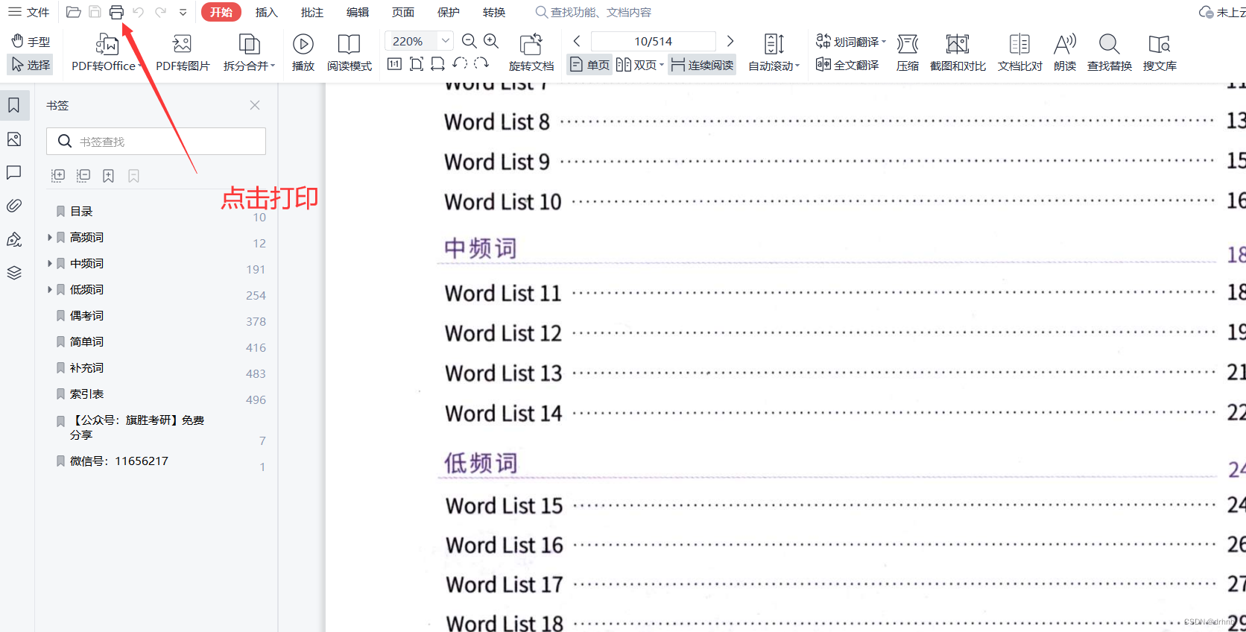Image resolution: width=1246 pixels, height=632 pixels.
Task: Open the thumbnail sidebar panel
Action: click(x=14, y=139)
